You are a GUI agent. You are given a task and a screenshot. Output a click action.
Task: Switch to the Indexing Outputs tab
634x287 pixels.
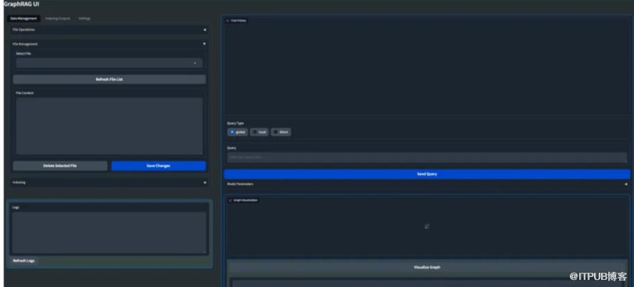[58, 18]
